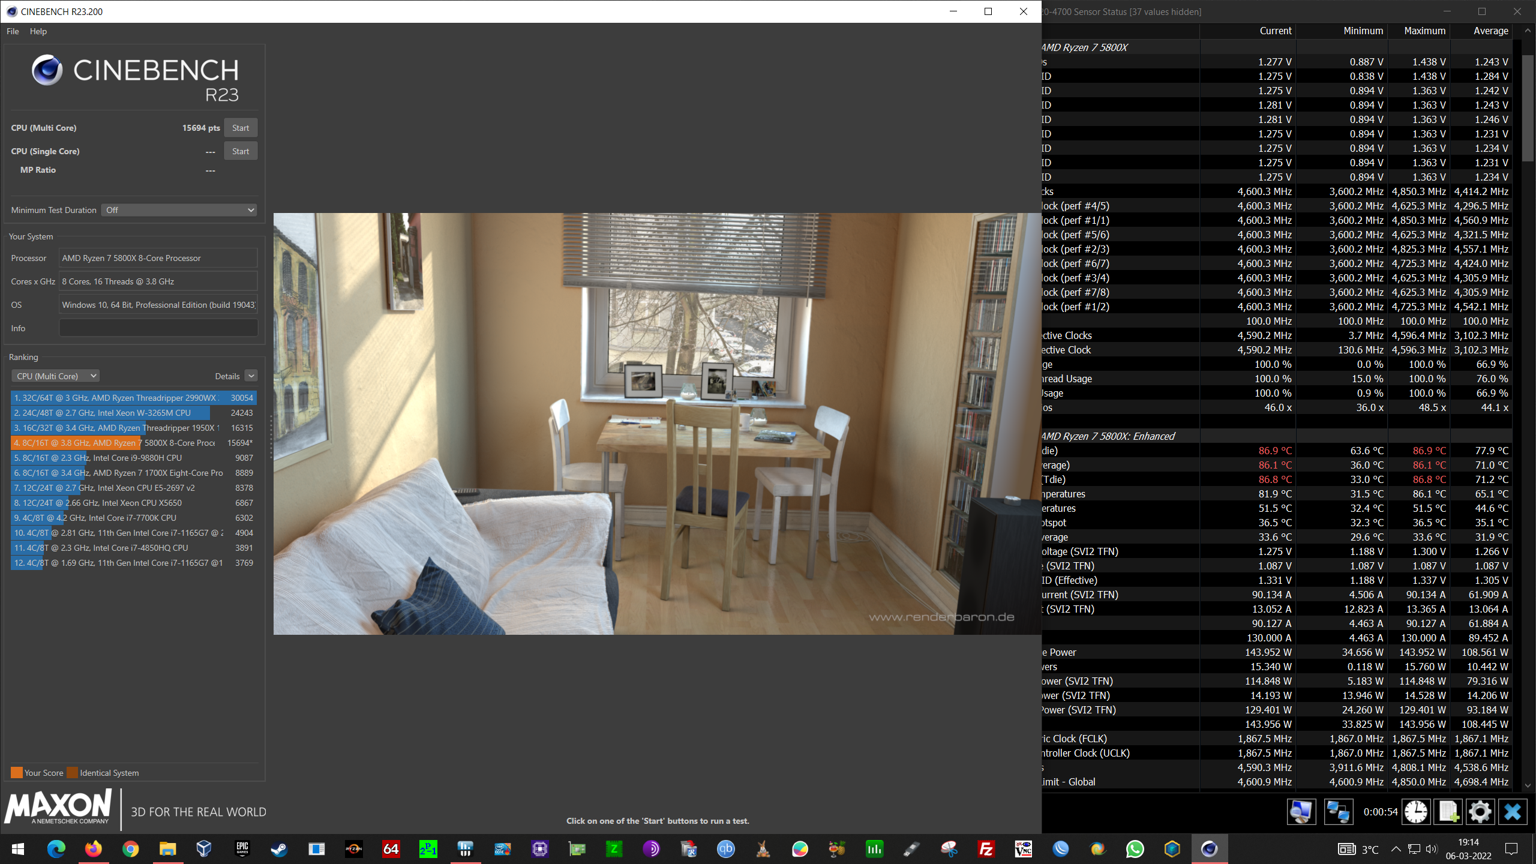
Task: Expand the ranking Details dropdown arrow
Action: [x=251, y=376]
